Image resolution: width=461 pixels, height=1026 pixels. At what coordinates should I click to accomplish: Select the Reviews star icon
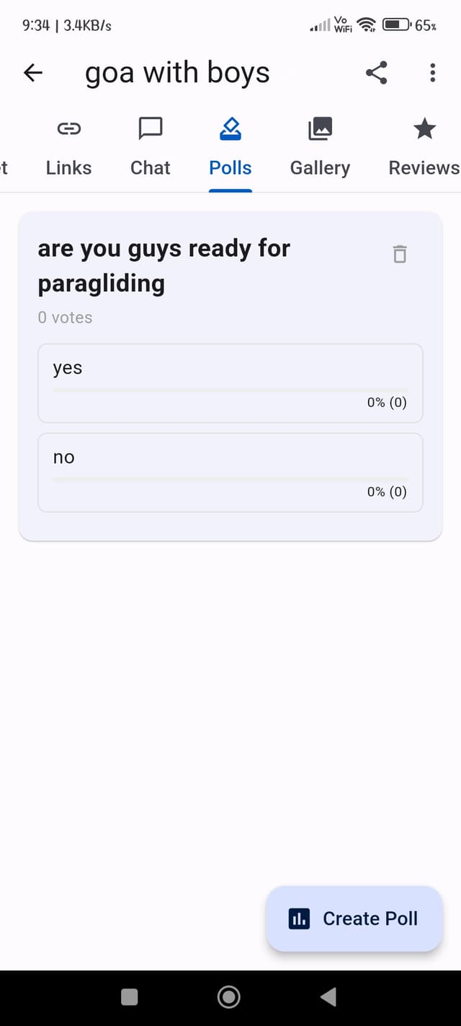point(424,128)
